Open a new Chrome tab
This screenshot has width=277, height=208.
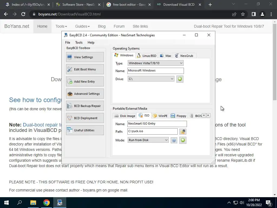210,5
